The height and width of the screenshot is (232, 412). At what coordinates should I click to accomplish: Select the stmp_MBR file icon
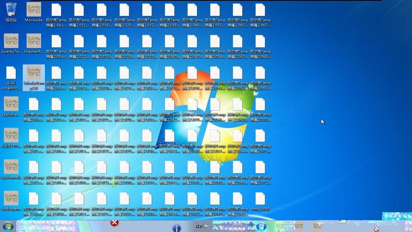pyautogui.click(x=260, y=201)
